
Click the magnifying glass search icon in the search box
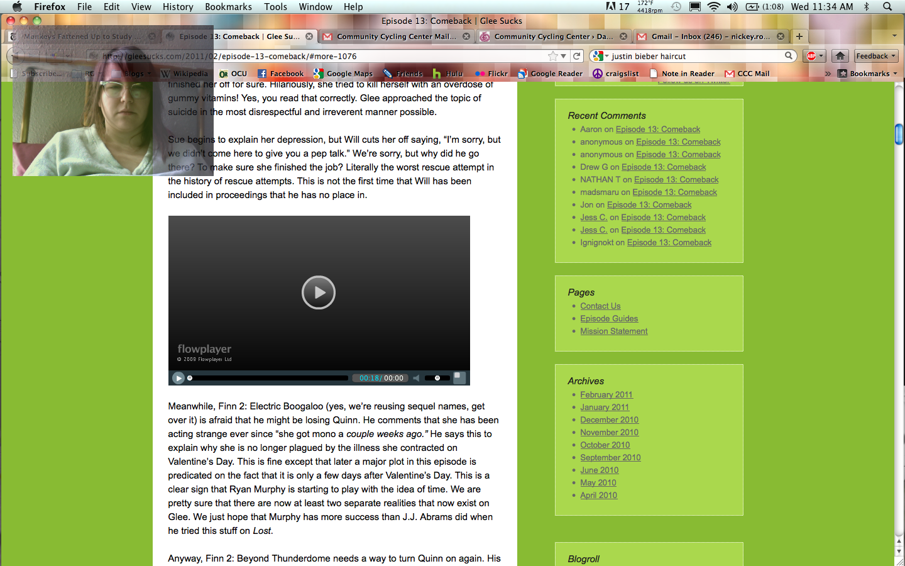pyautogui.click(x=788, y=56)
